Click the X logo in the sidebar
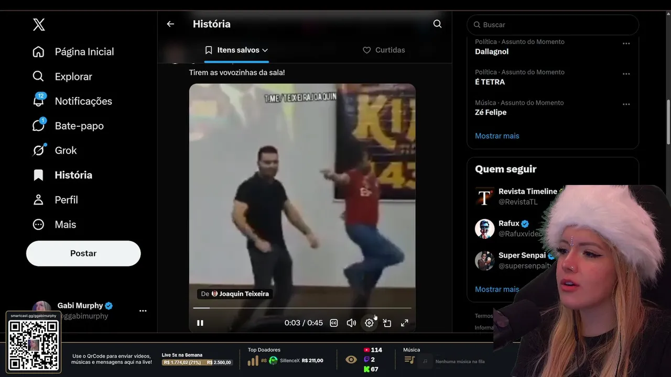Screen dimensions: 671x377 [x=39, y=25]
